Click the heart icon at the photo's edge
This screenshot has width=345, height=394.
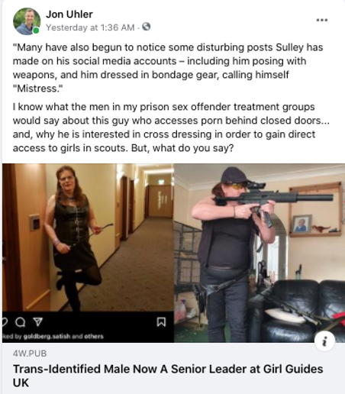5,322
